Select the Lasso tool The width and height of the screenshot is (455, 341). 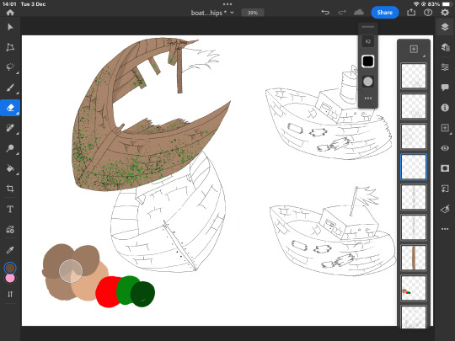tap(10, 67)
